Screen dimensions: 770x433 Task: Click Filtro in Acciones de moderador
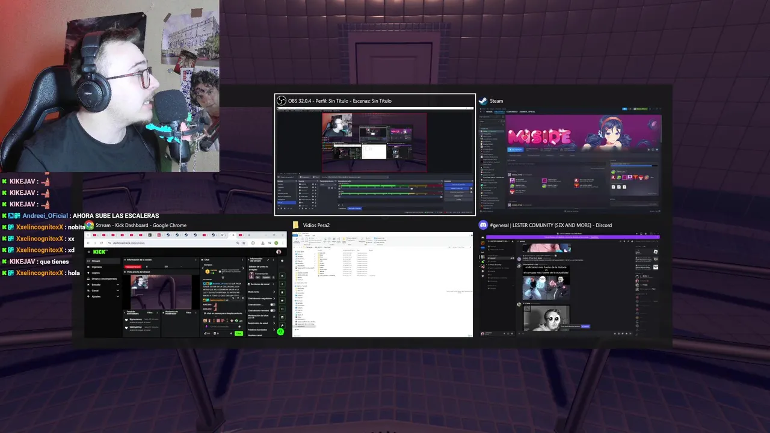[x=188, y=313]
